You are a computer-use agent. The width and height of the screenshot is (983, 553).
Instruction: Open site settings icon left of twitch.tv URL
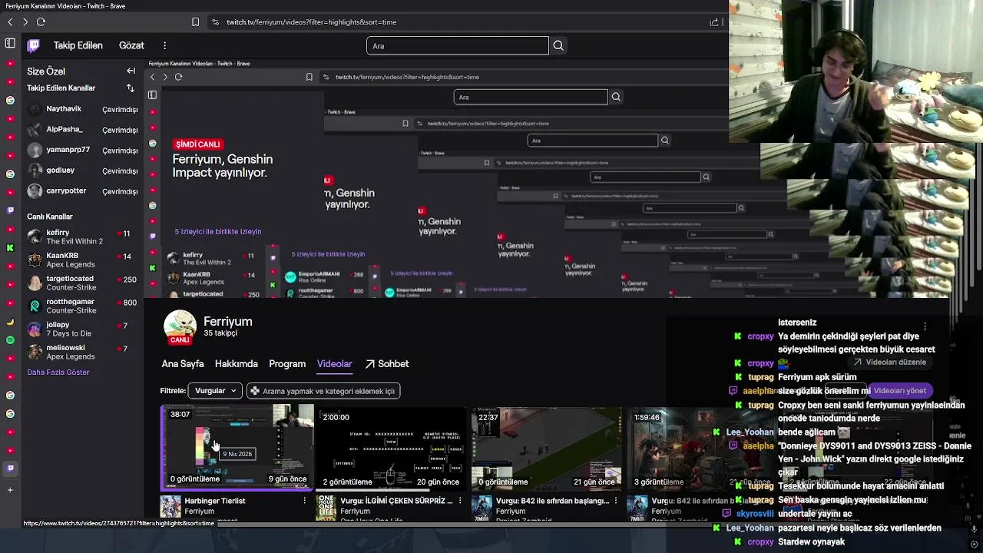[x=215, y=22]
